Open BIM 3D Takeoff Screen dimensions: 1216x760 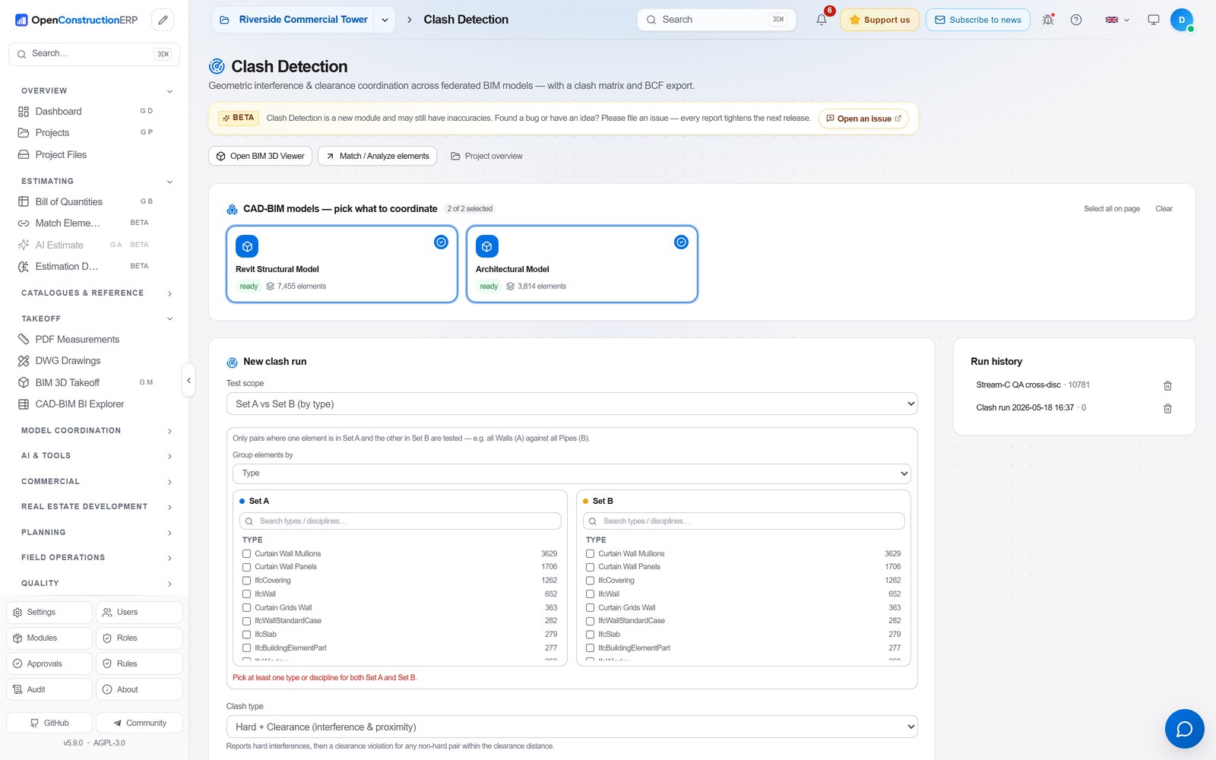(x=94, y=382)
